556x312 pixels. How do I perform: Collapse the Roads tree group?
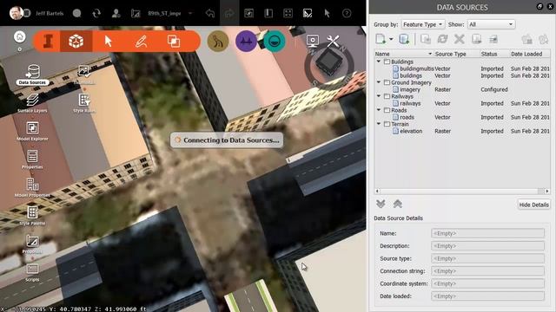pyautogui.click(x=379, y=110)
